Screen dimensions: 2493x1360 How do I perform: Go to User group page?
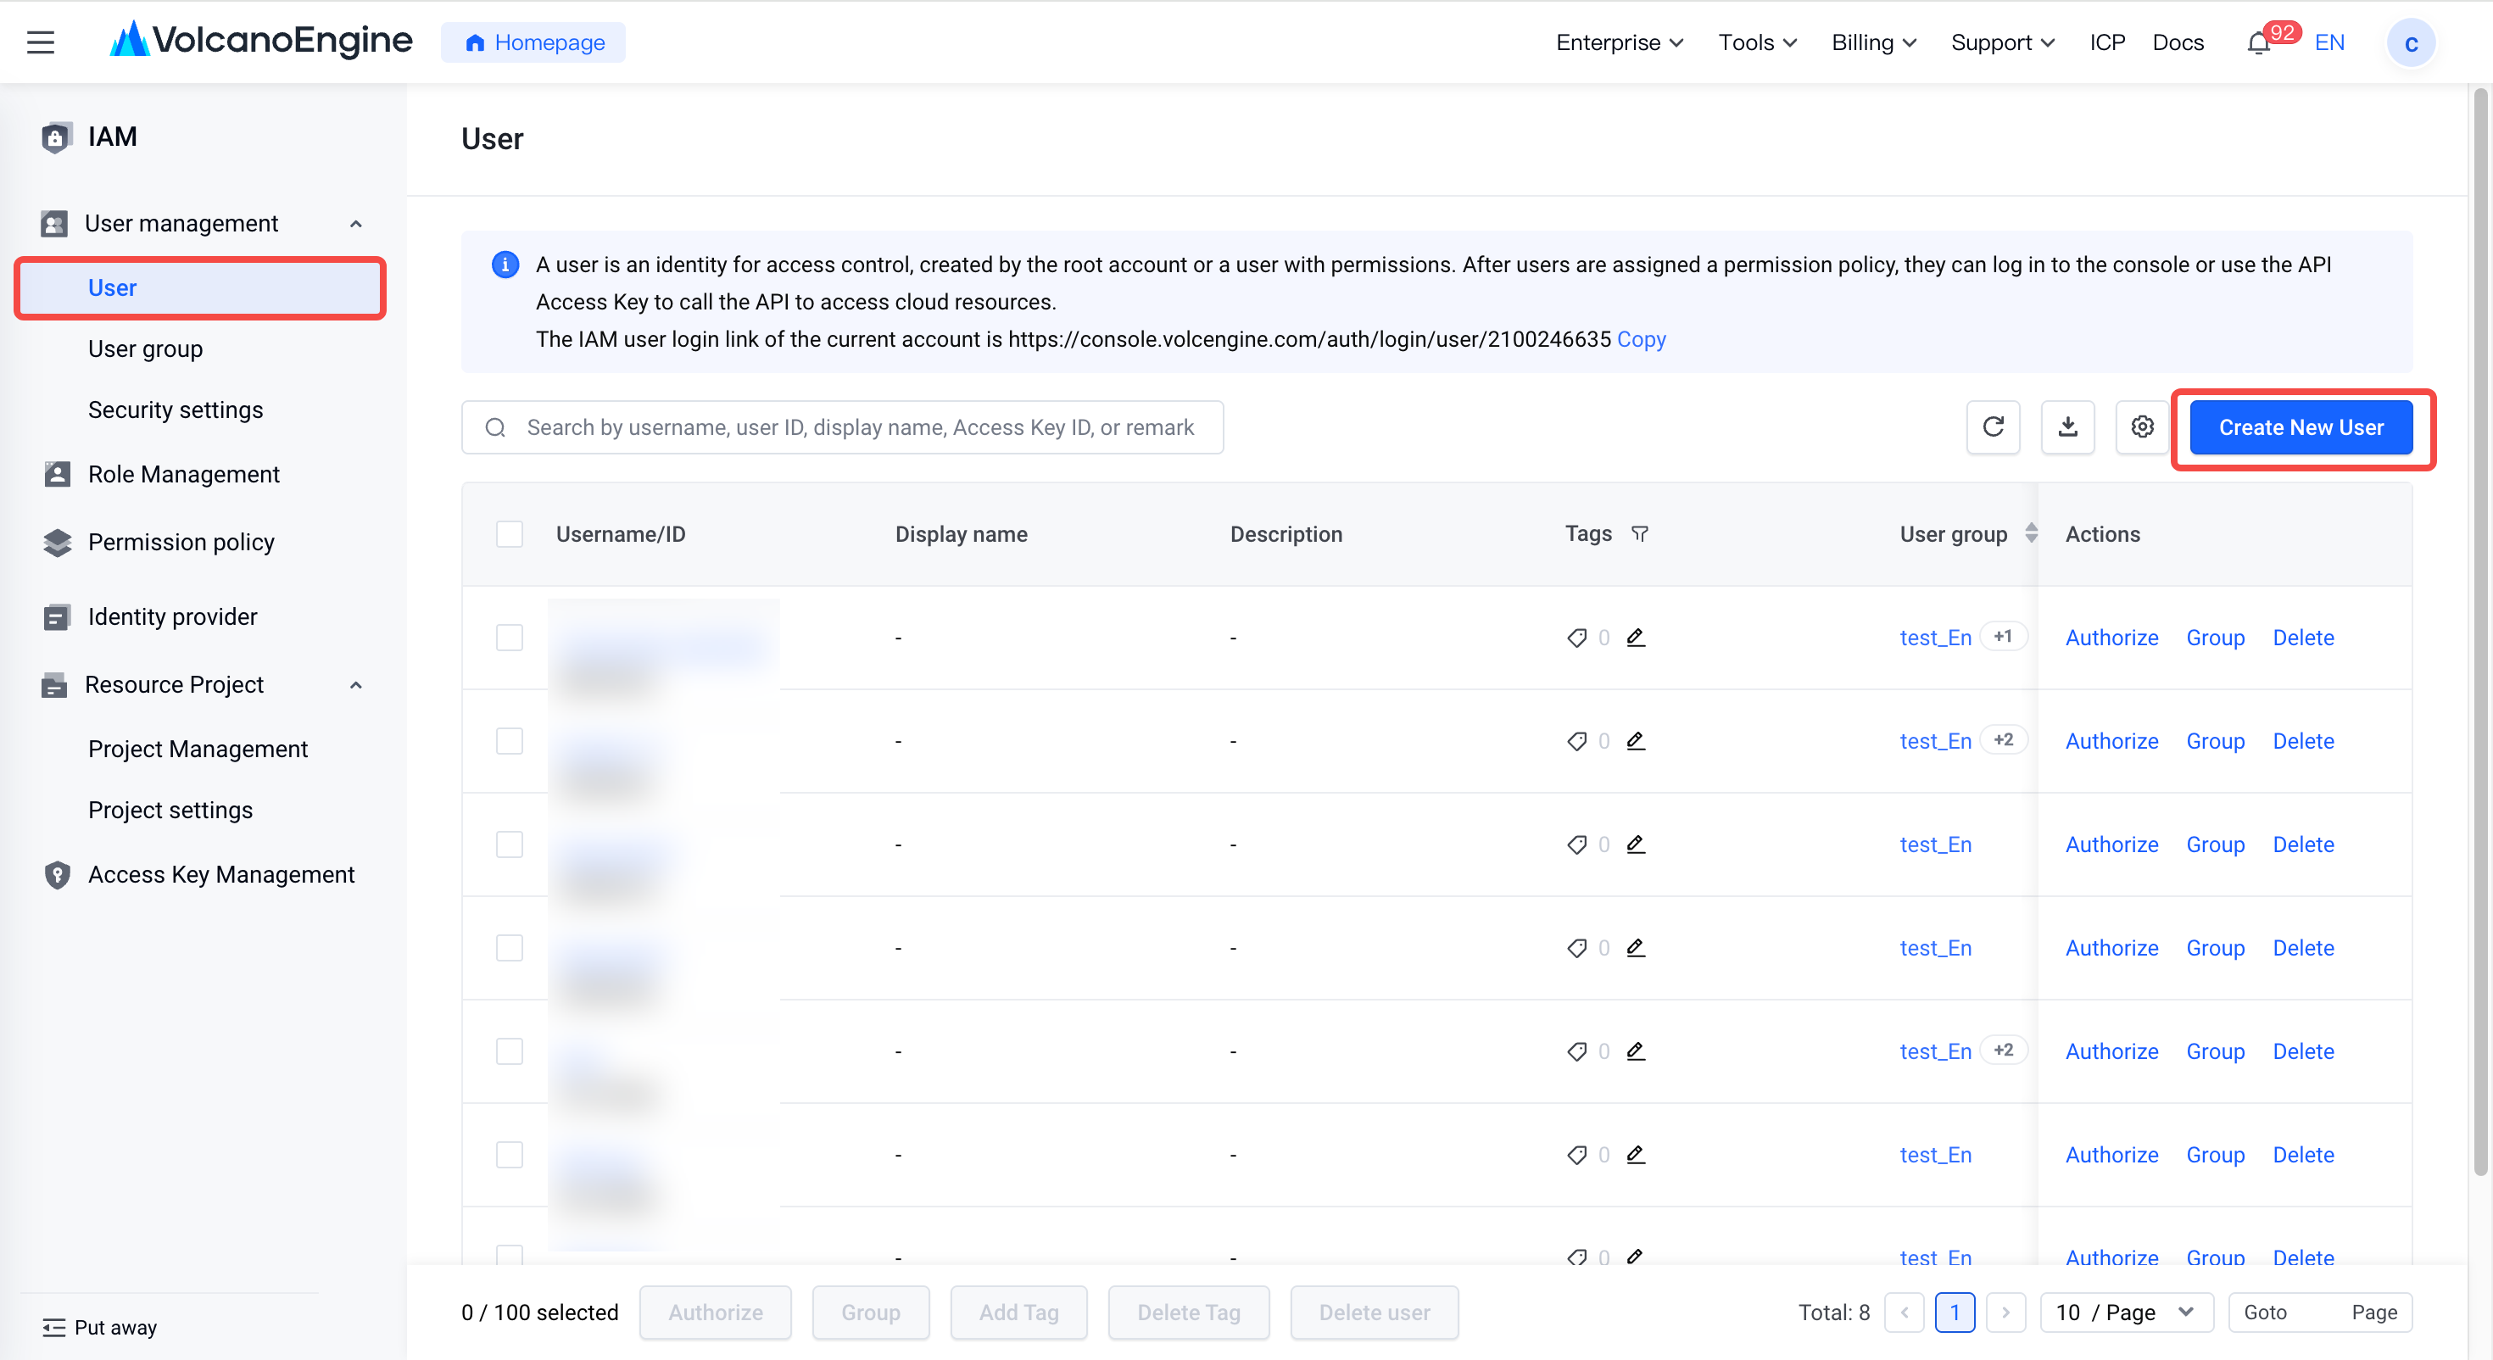click(145, 348)
